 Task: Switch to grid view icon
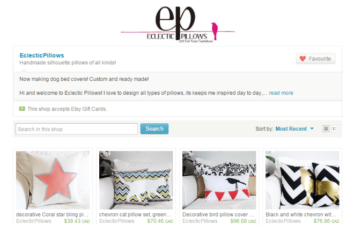tap(326, 129)
